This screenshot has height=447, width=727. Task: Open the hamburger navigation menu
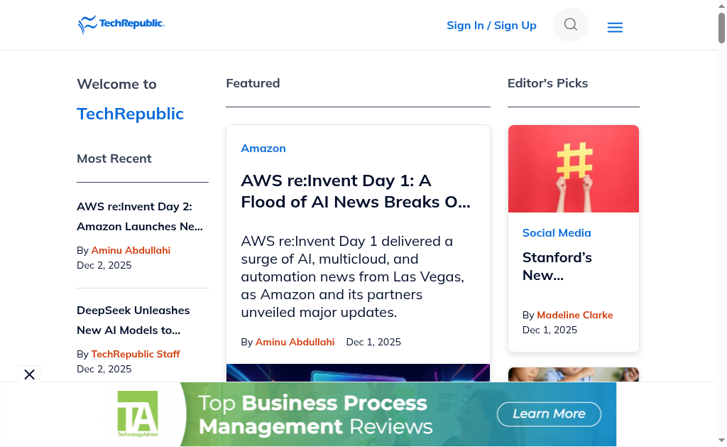click(615, 28)
